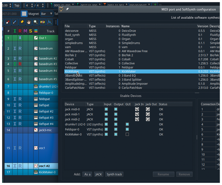This screenshot has width=222, height=185.
Task: Toggle the grid icon beside Magnet
Action: [x=24, y=14]
